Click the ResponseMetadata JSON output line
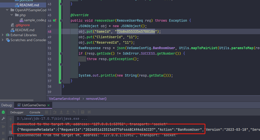The height and width of the screenshot is (140, 260). [138, 130]
